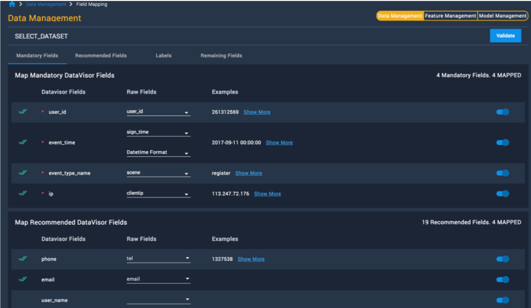Click the '4 Mandatory Fields. 4 MAPPED' status

[x=479, y=75]
